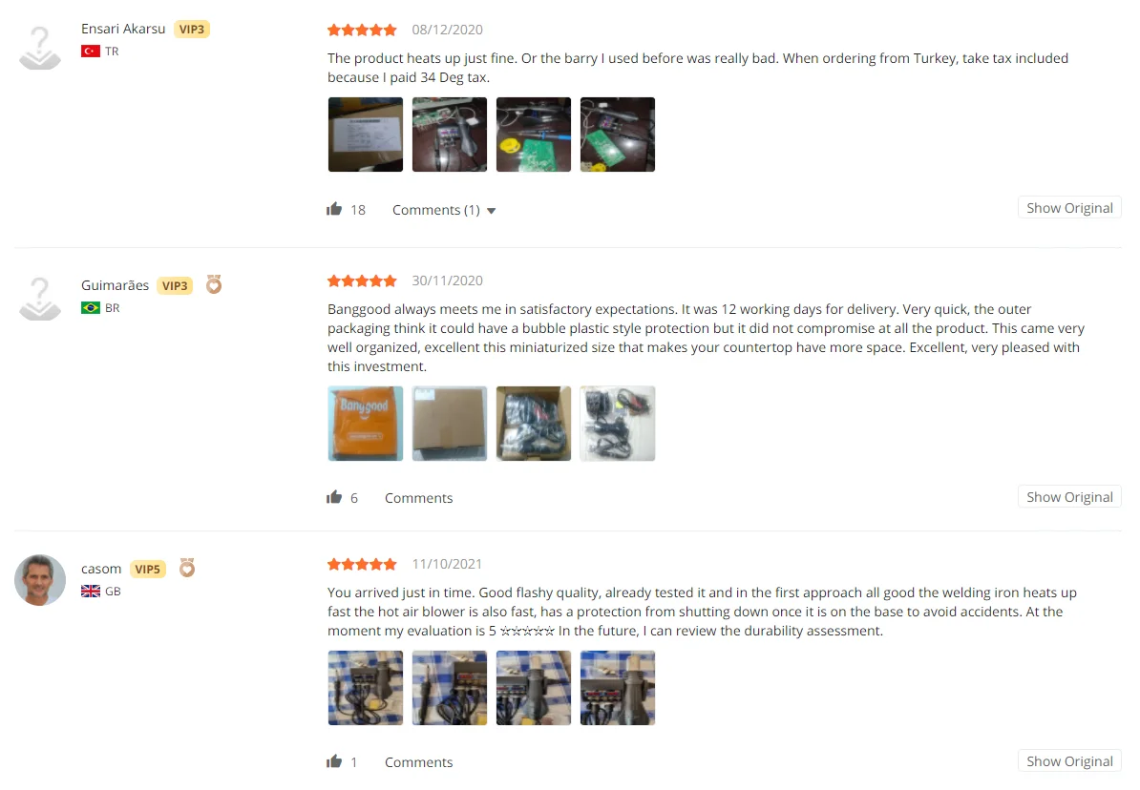Click Ensari Akarsu reviewer name
The image size is (1140, 790).
123,29
